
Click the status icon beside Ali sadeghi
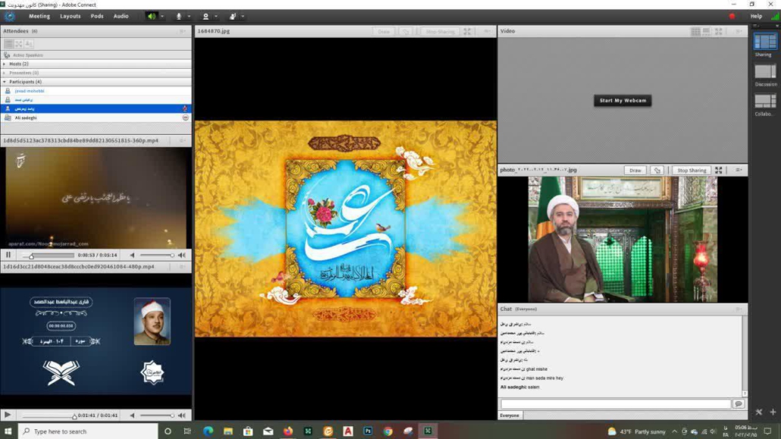(185, 118)
